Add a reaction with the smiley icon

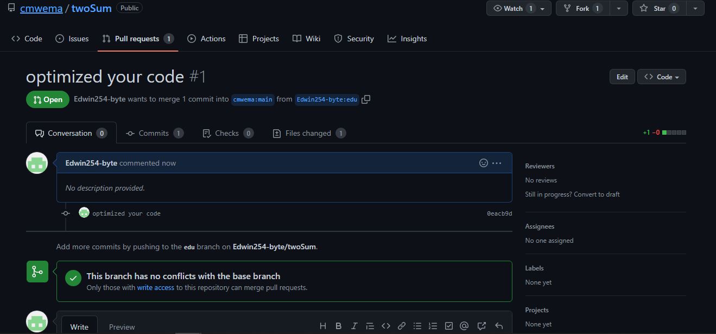pyautogui.click(x=484, y=163)
